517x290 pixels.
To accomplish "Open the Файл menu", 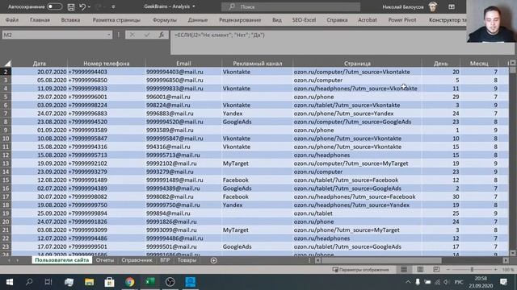I will tap(12, 20).
